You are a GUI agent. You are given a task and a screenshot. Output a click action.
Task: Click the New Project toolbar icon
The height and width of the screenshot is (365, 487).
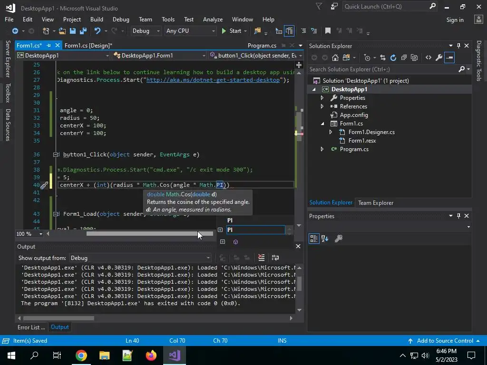pos(46,31)
